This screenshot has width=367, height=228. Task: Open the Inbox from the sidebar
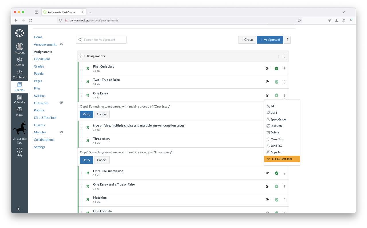tap(19, 112)
